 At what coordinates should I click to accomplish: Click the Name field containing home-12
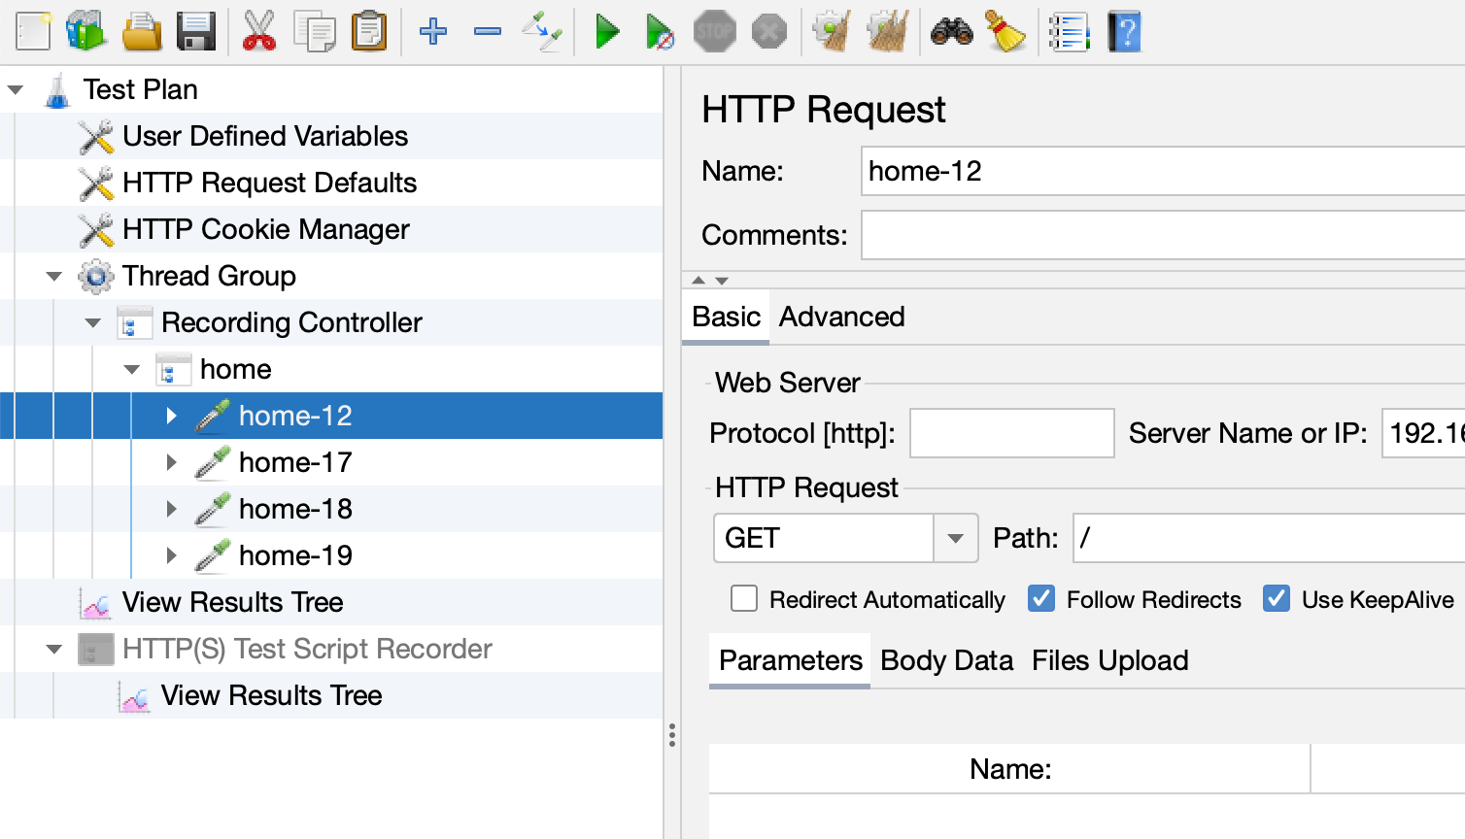coord(1163,171)
